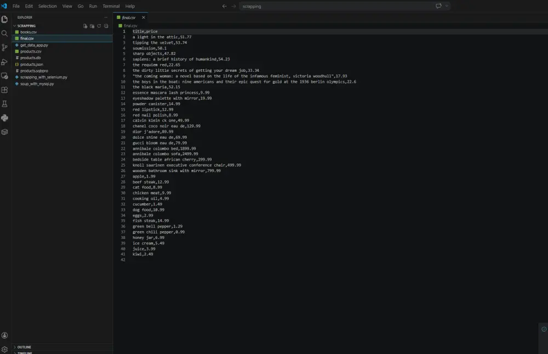The height and width of the screenshot is (354, 548).
Task: Open the Help menu
Action: [130, 6]
